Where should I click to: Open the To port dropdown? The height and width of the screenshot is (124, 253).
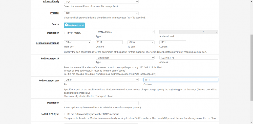(x=141, y=42)
